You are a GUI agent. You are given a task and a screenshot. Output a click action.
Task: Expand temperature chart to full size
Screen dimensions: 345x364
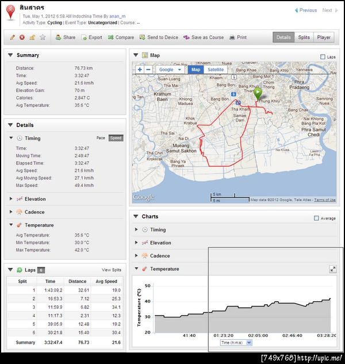click(333, 269)
